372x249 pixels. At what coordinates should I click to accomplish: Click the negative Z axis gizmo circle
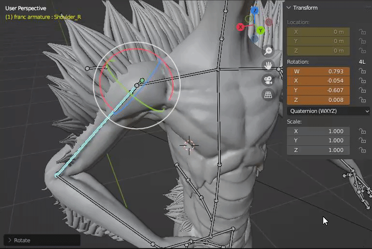click(254, 39)
